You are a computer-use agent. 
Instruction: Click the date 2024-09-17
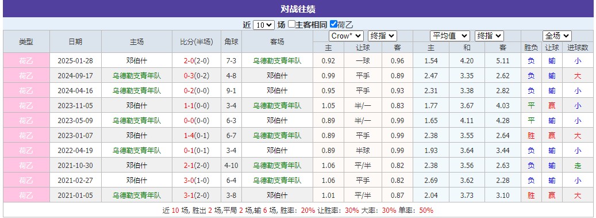click(x=75, y=76)
